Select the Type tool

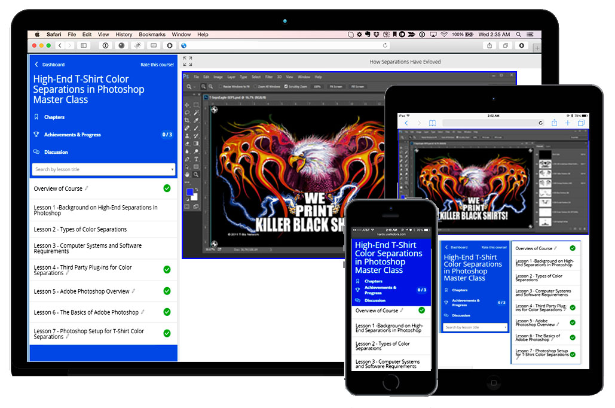(x=196, y=159)
